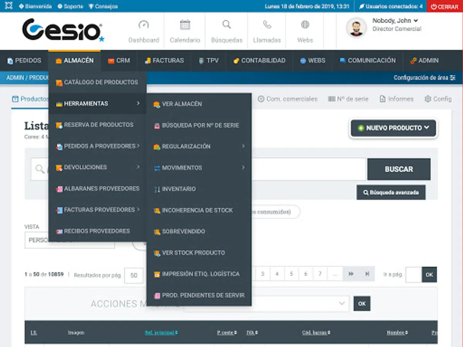
Task: Click the Llamadas phone icon
Action: [266, 24]
